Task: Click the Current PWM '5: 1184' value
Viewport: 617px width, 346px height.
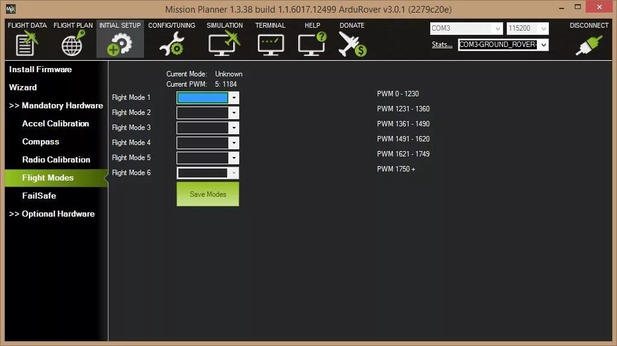Action: [226, 84]
